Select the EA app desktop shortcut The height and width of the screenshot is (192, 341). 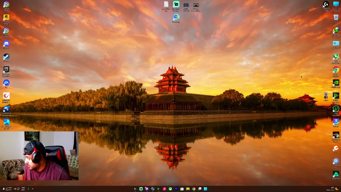(x=6, y=84)
